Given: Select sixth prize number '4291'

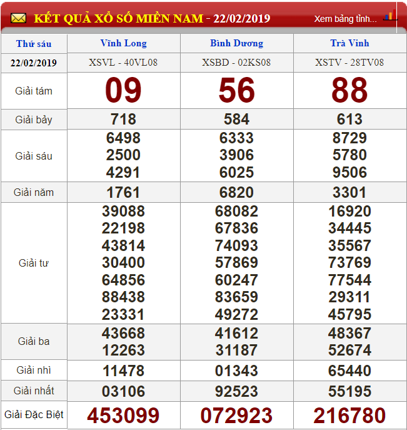Looking at the screenshot, I should coord(123,173).
